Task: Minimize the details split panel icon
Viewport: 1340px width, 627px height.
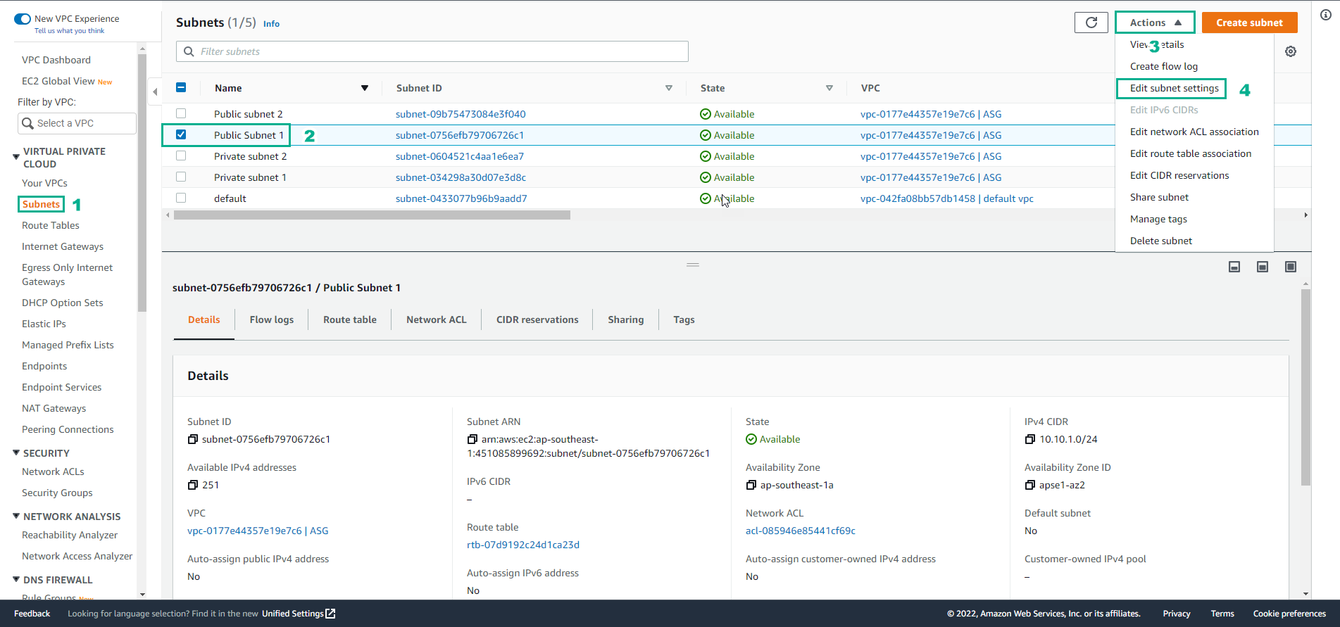Action: click(1234, 267)
